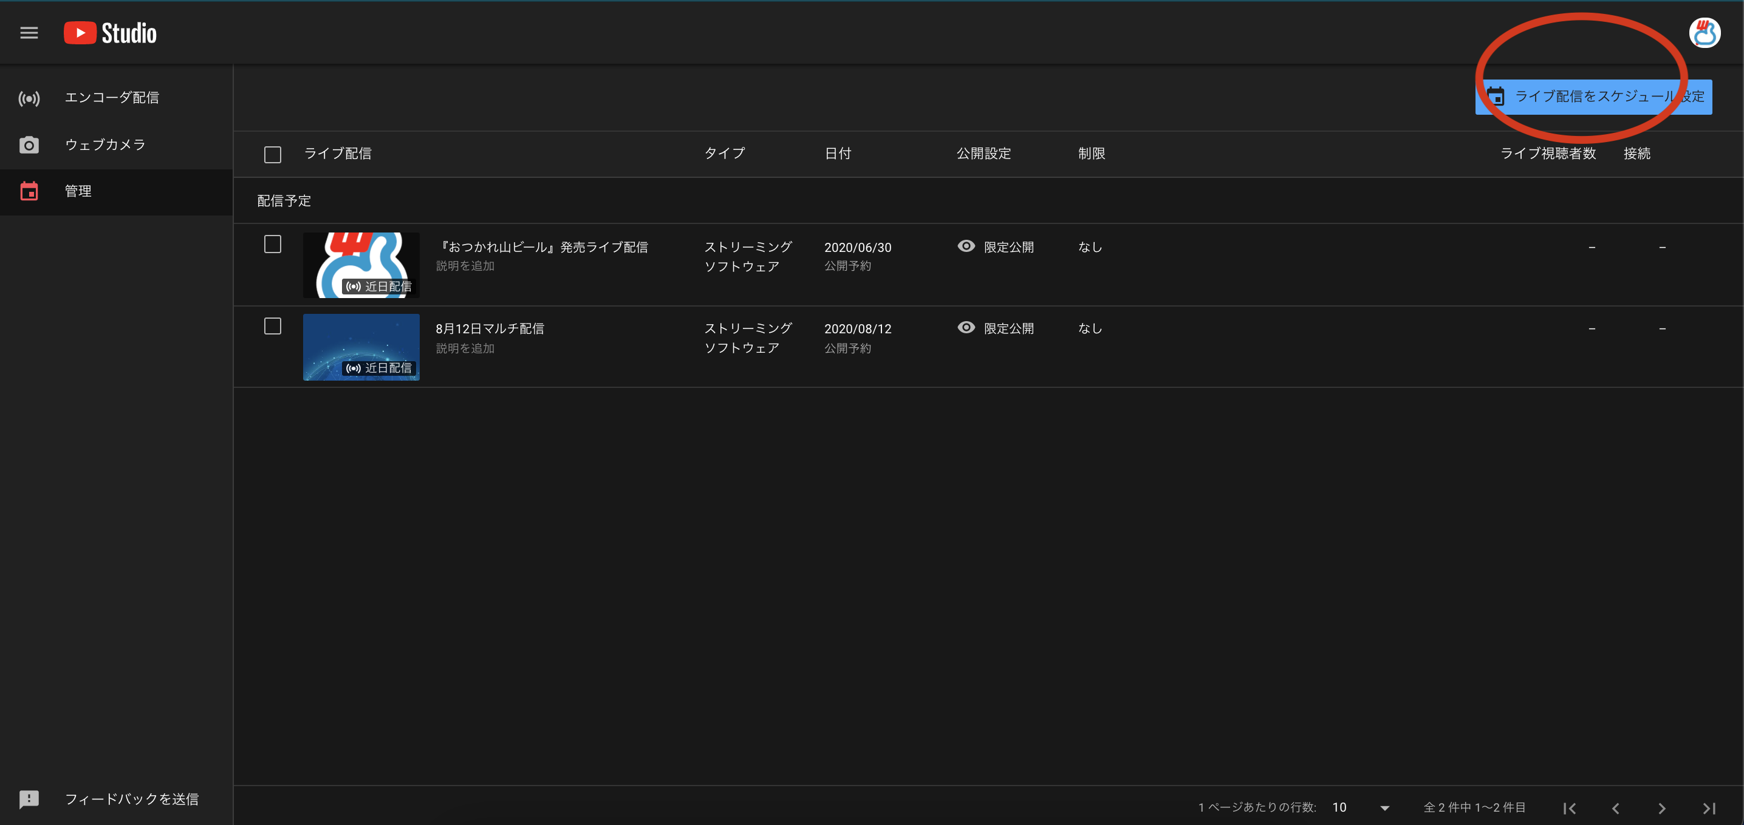
Task: Click 説明を追加 link on first stream
Action: point(465,266)
